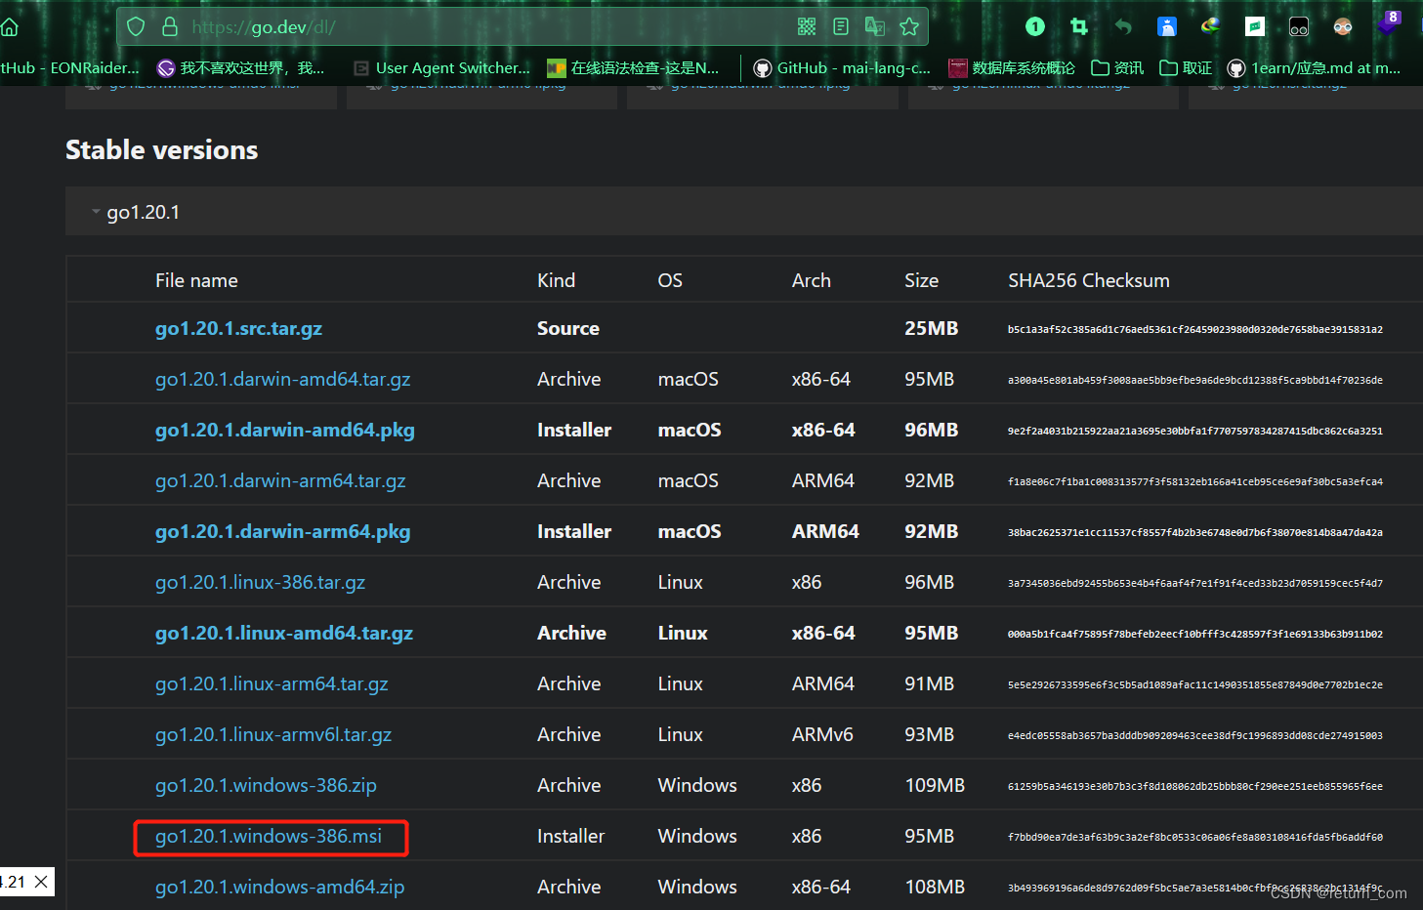Download go1.20.1.darwin-arm64.tar.gz
This screenshot has width=1423, height=910.
pos(280,480)
